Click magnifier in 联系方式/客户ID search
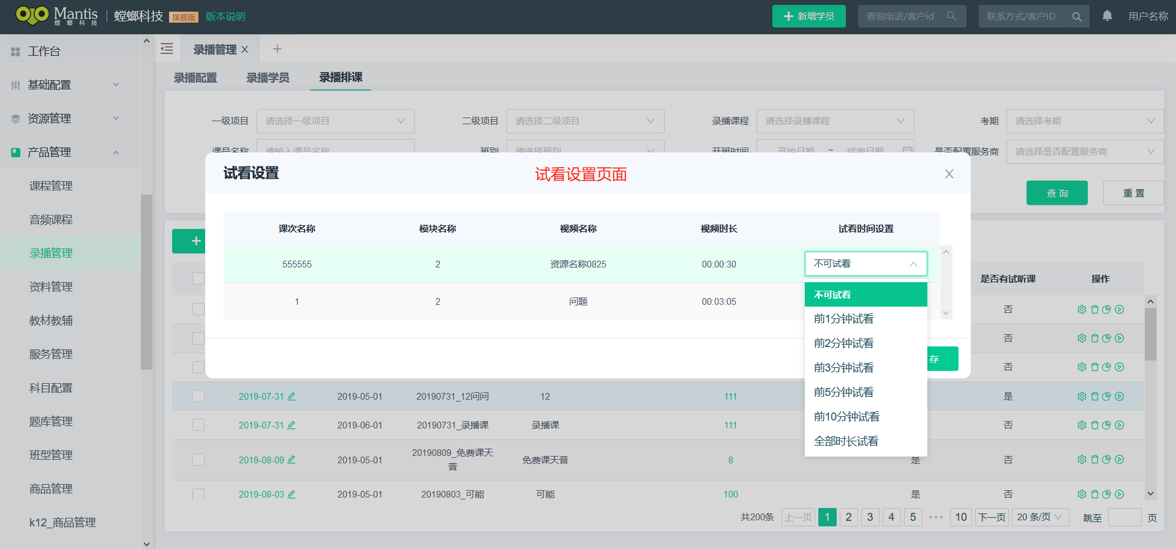This screenshot has height=549, width=1176. point(1077,17)
